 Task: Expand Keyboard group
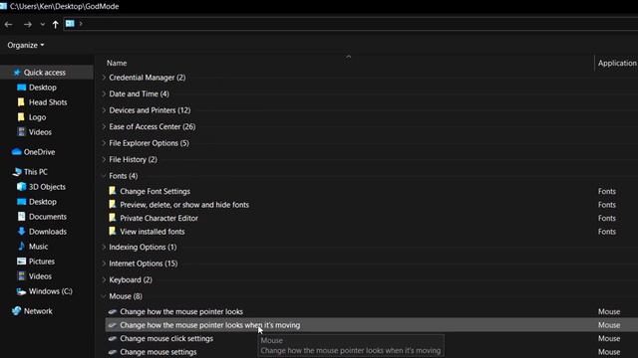[x=104, y=280]
